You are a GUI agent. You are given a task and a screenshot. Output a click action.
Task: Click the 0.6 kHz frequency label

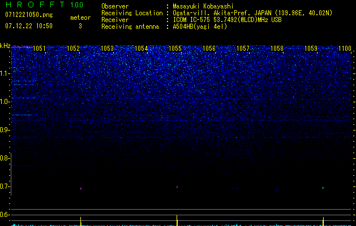(5, 215)
